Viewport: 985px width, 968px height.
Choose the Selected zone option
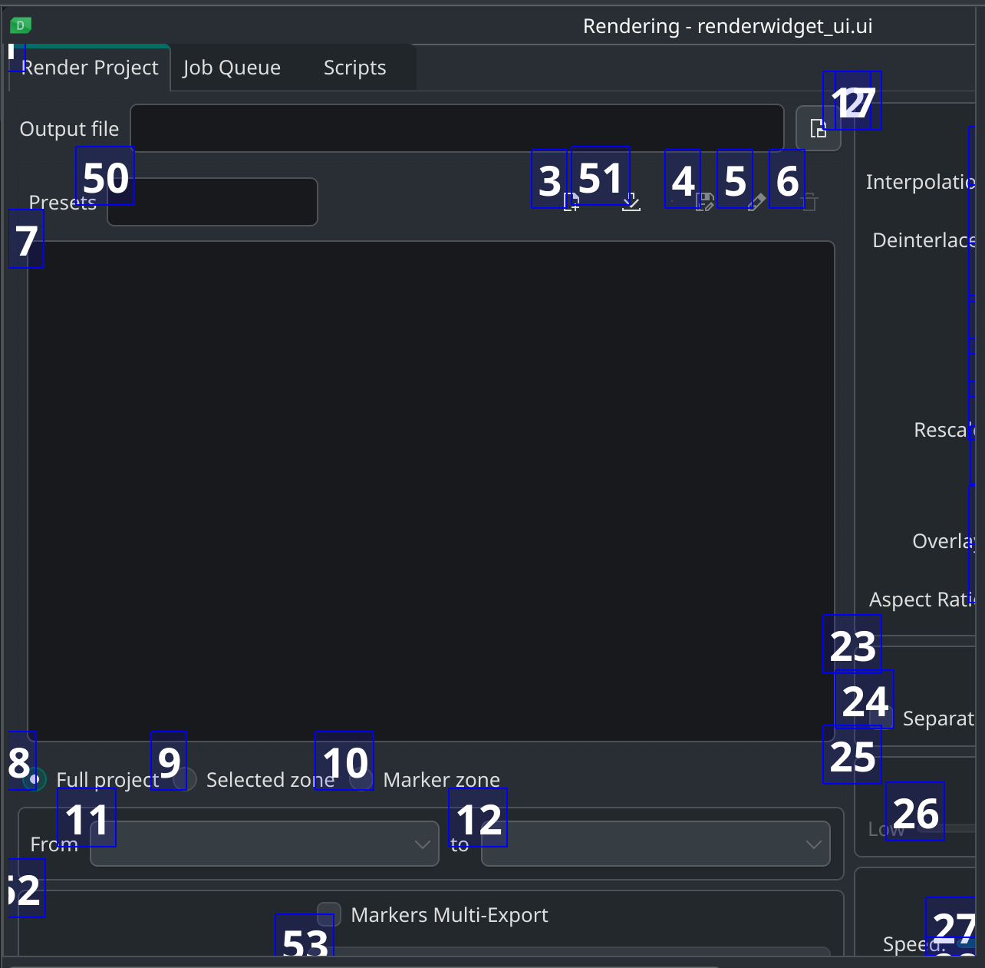click(185, 779)
